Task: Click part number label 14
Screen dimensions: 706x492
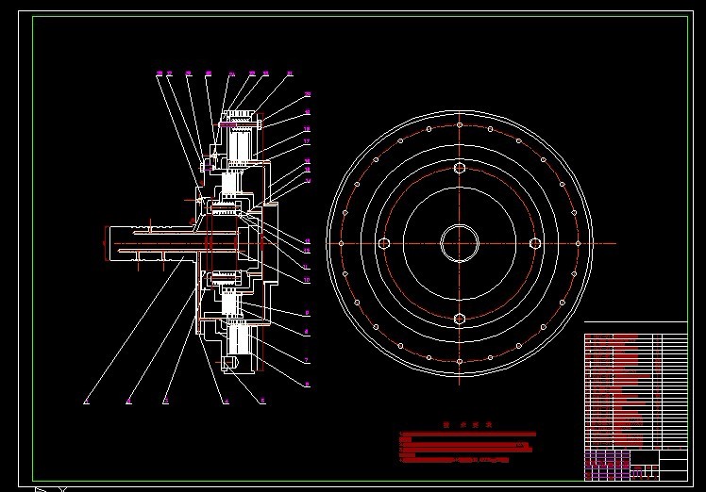Action: coord(308,181)
